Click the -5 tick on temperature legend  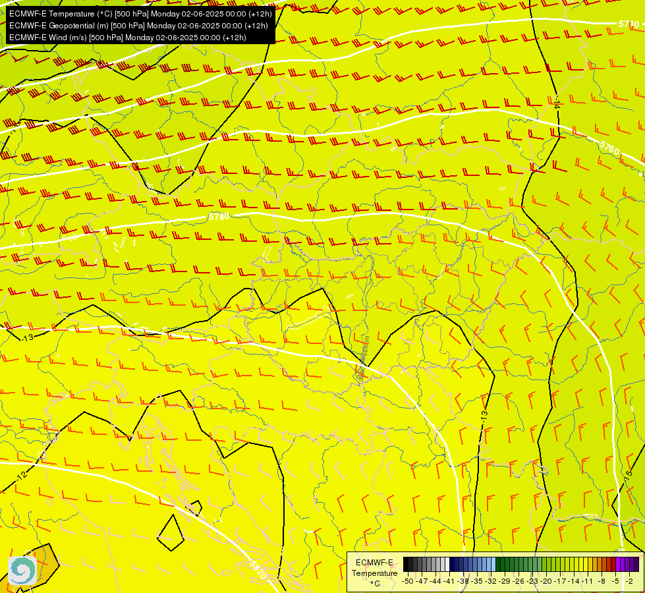click(x=616, y=581)
